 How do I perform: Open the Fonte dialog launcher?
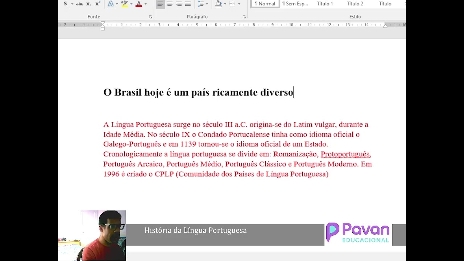click(150, 17)
